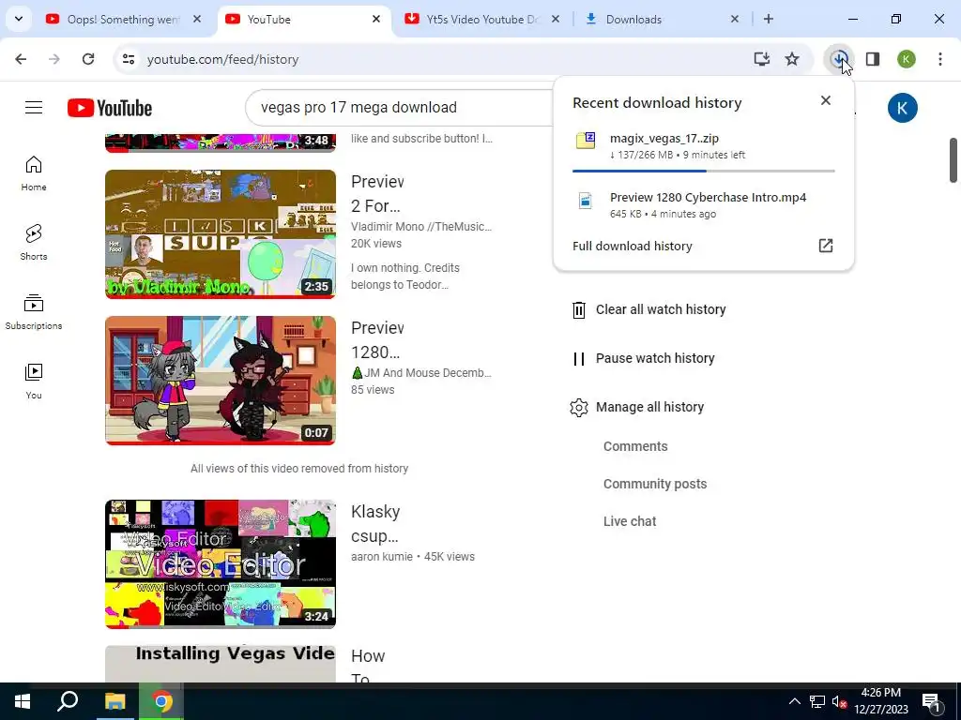Click the YouTube logo
The image size is (961, 720).
[110, 108]
